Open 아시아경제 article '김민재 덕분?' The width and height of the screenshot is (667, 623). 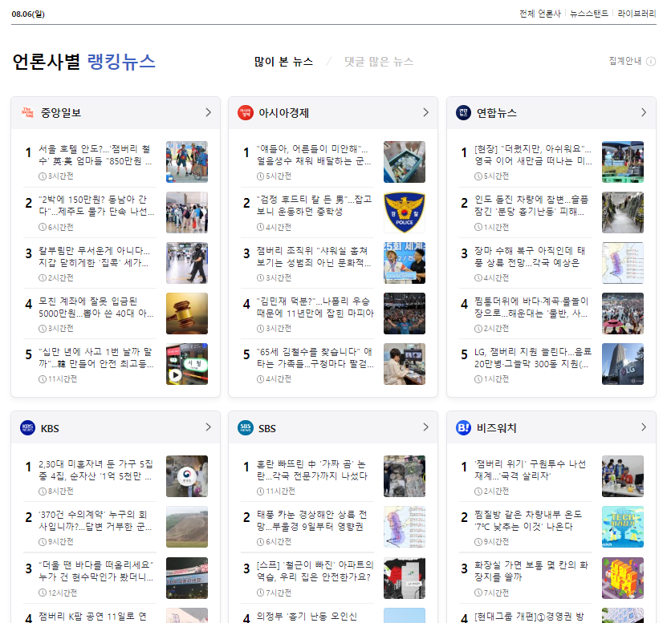[315, 307]
